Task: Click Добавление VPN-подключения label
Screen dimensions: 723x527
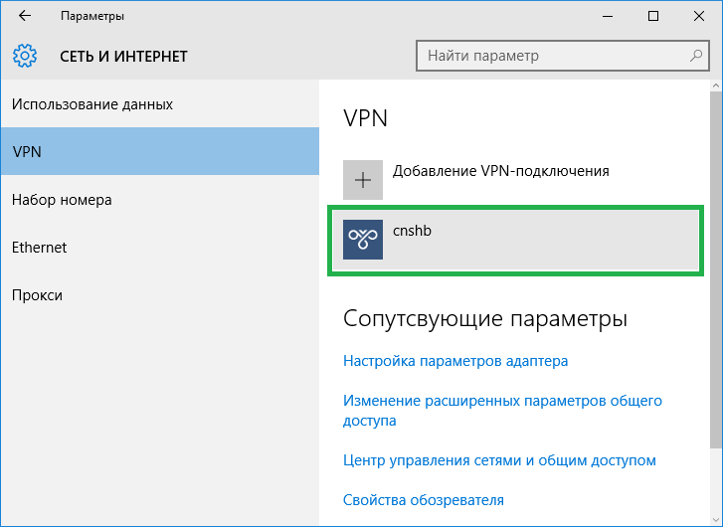Action: tap(500, 171)
